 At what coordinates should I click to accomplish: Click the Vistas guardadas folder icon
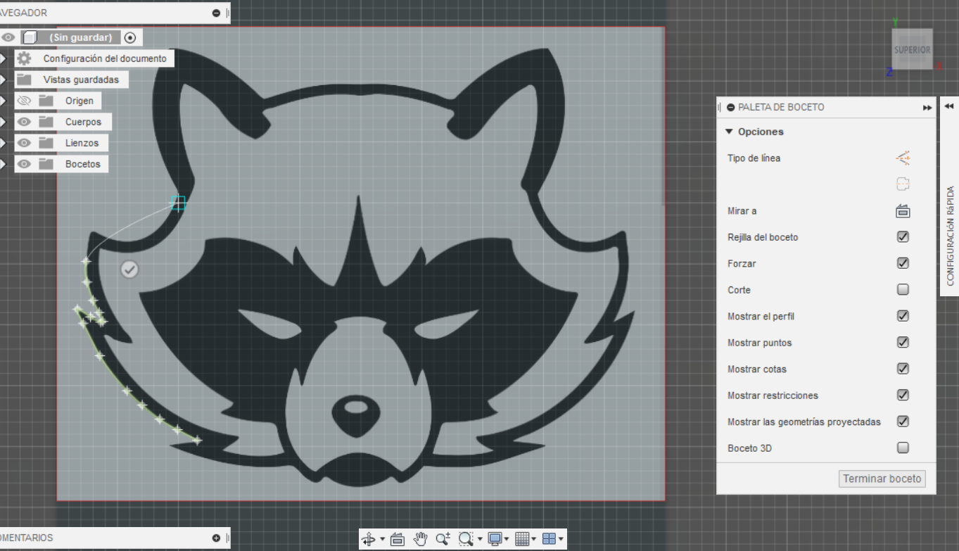[x=25, y=80]
